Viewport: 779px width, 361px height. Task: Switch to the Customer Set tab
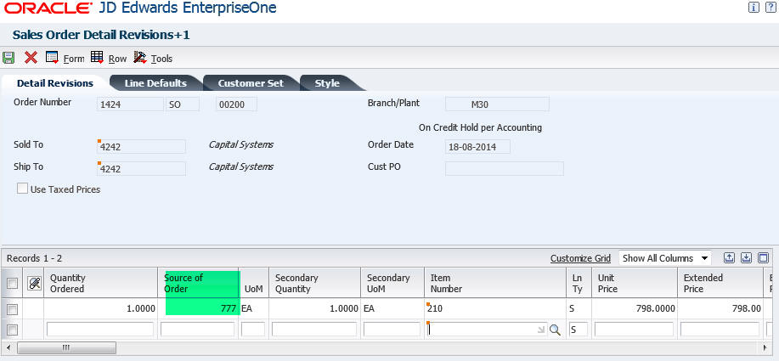(x=251, y=83)
